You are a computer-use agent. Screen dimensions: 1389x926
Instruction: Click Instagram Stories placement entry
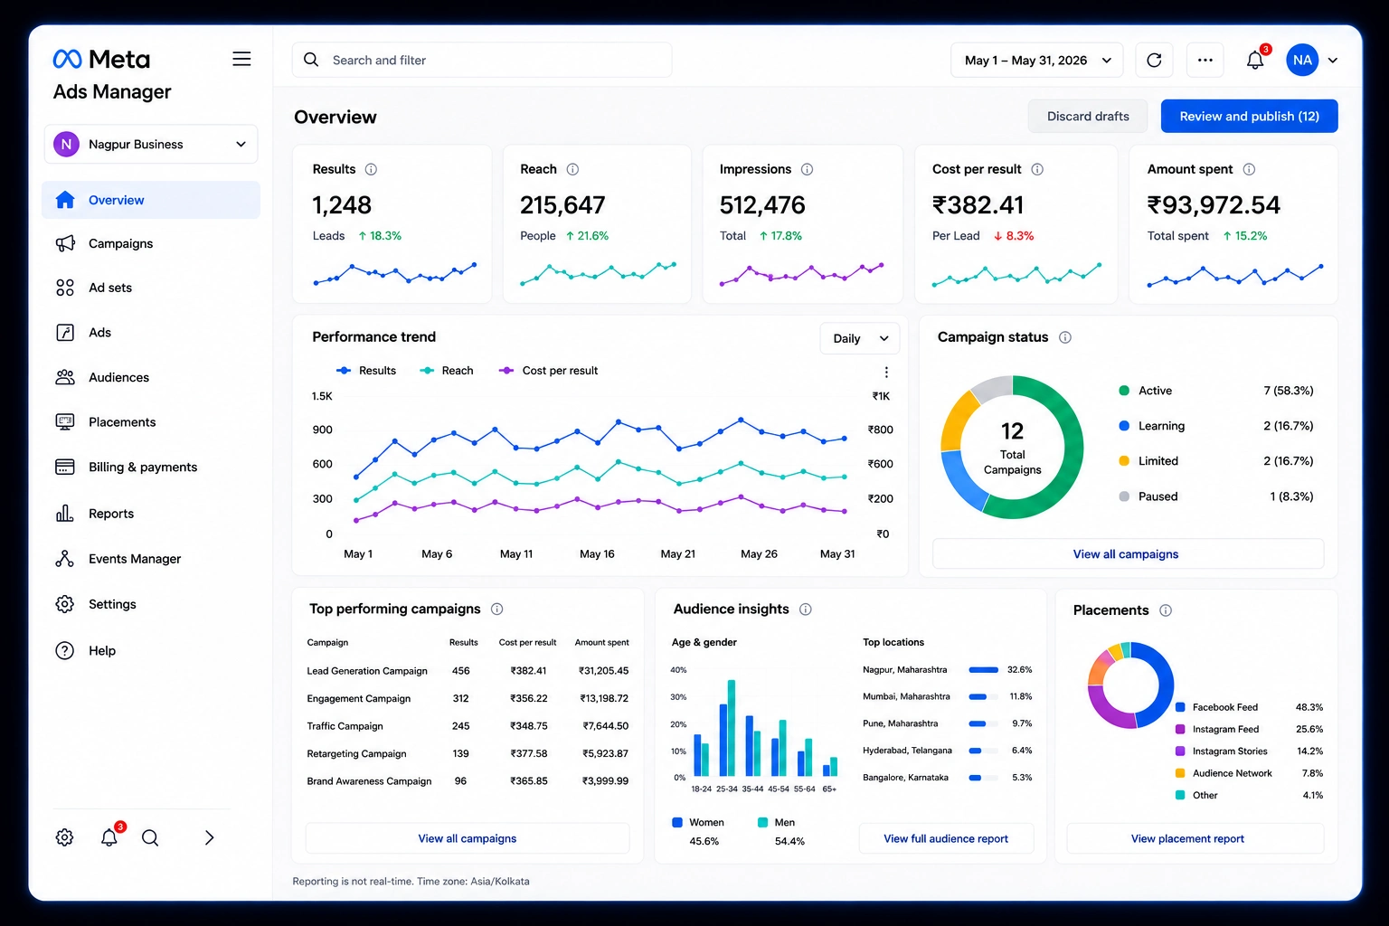pyautogui.click(x=1249, y=751)
